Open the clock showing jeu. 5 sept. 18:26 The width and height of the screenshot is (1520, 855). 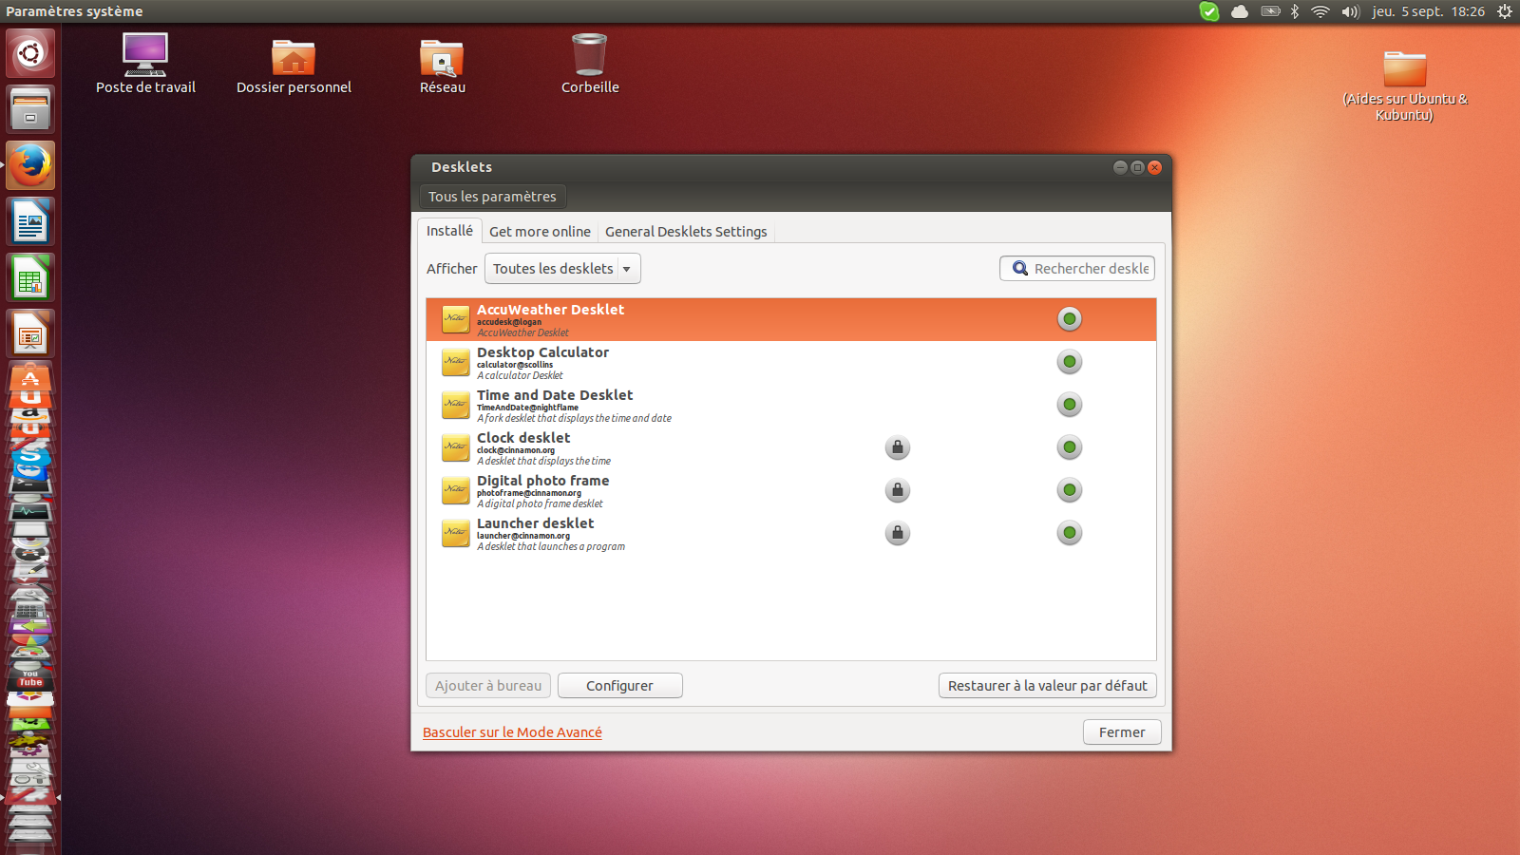[x=1428, y=11]
